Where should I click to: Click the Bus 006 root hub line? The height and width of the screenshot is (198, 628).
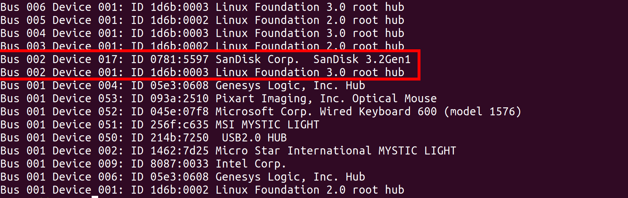pos(202,7)
